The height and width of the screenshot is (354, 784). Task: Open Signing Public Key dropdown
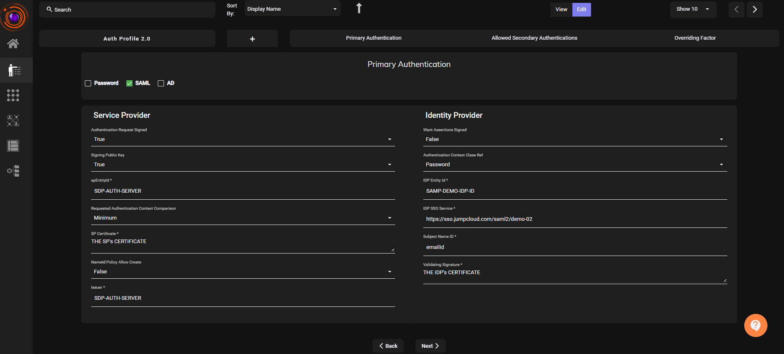tap(243, 165)
